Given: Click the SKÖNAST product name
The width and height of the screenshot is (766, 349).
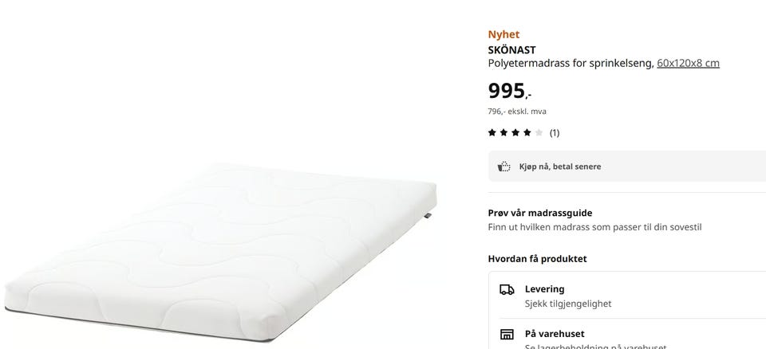Looking at the screenshot, I should tap(511, 49).
